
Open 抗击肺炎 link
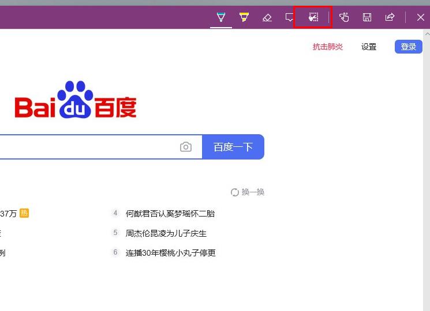328,47
